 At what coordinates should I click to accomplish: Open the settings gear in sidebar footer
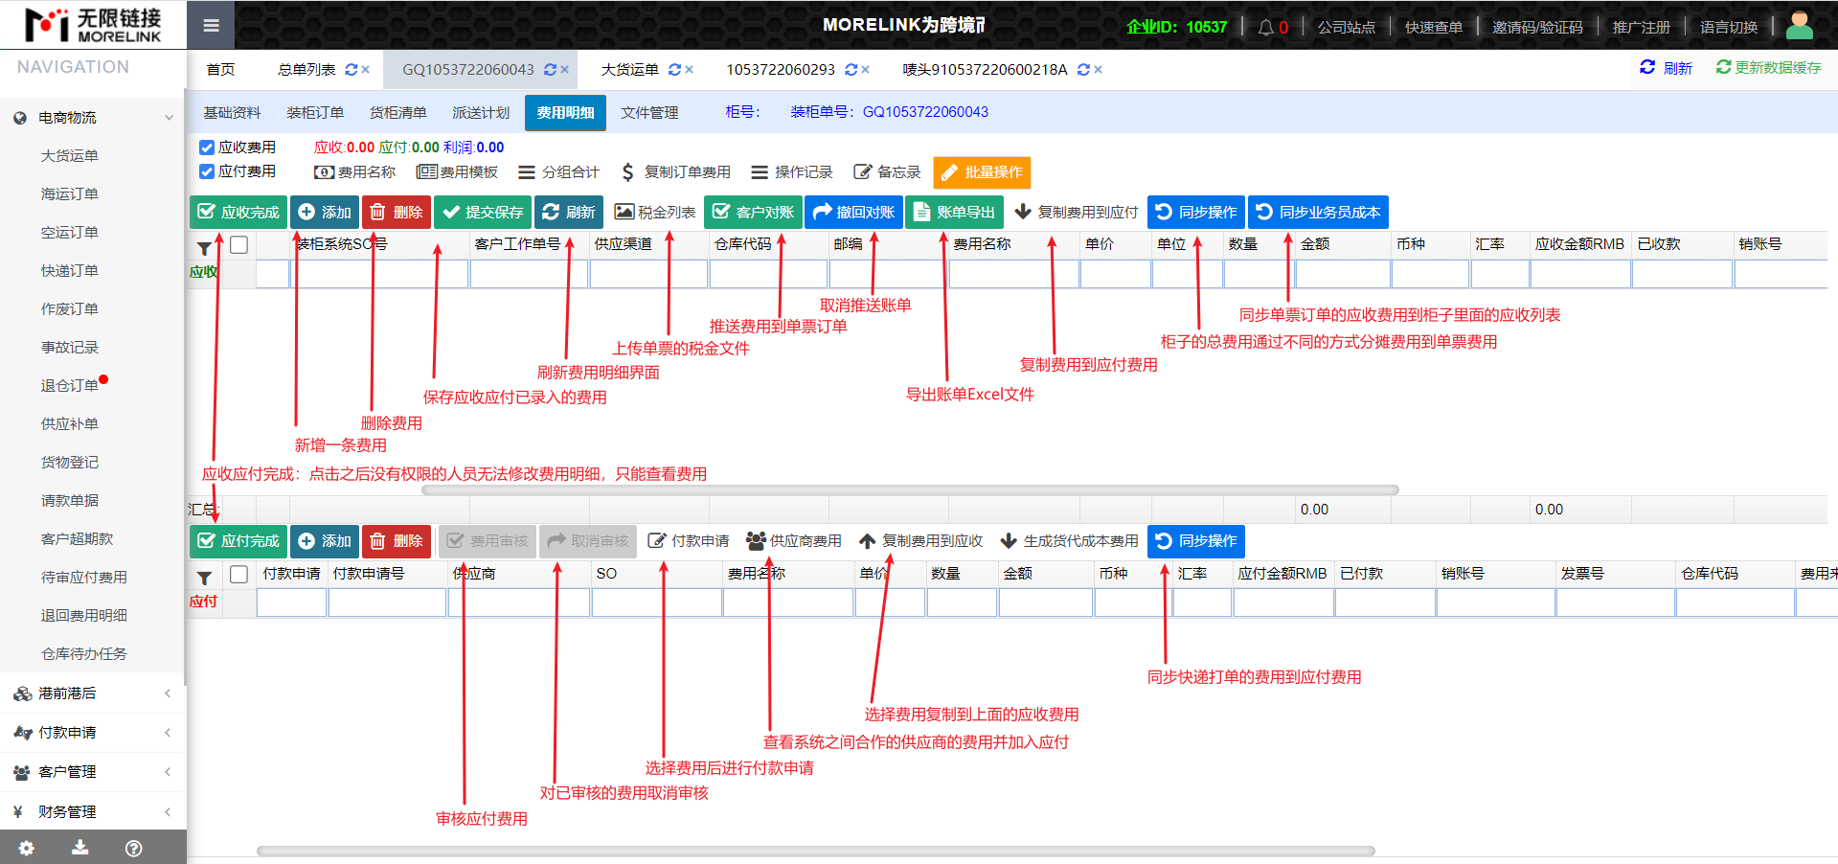tap(26, 848)
